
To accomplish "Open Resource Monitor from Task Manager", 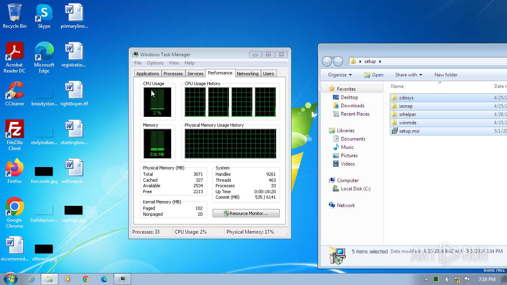I will (246, 213).
